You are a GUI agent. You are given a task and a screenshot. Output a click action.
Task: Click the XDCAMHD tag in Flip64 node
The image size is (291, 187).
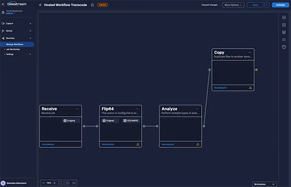131,121
